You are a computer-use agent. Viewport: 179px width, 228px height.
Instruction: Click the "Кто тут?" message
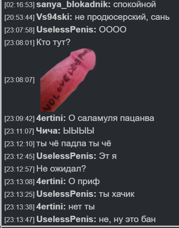[x=53, y=43]
